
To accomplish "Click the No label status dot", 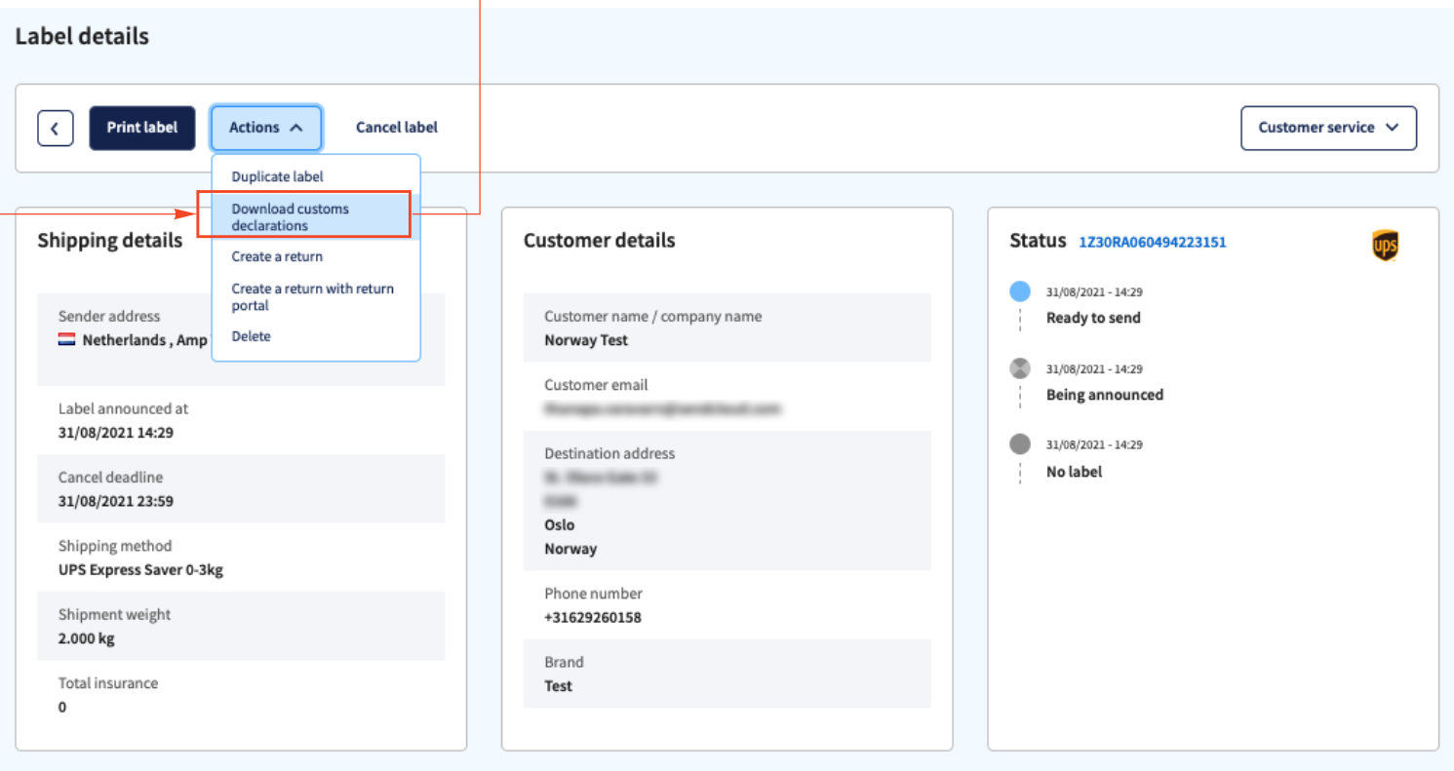I will coord(1020,444).
